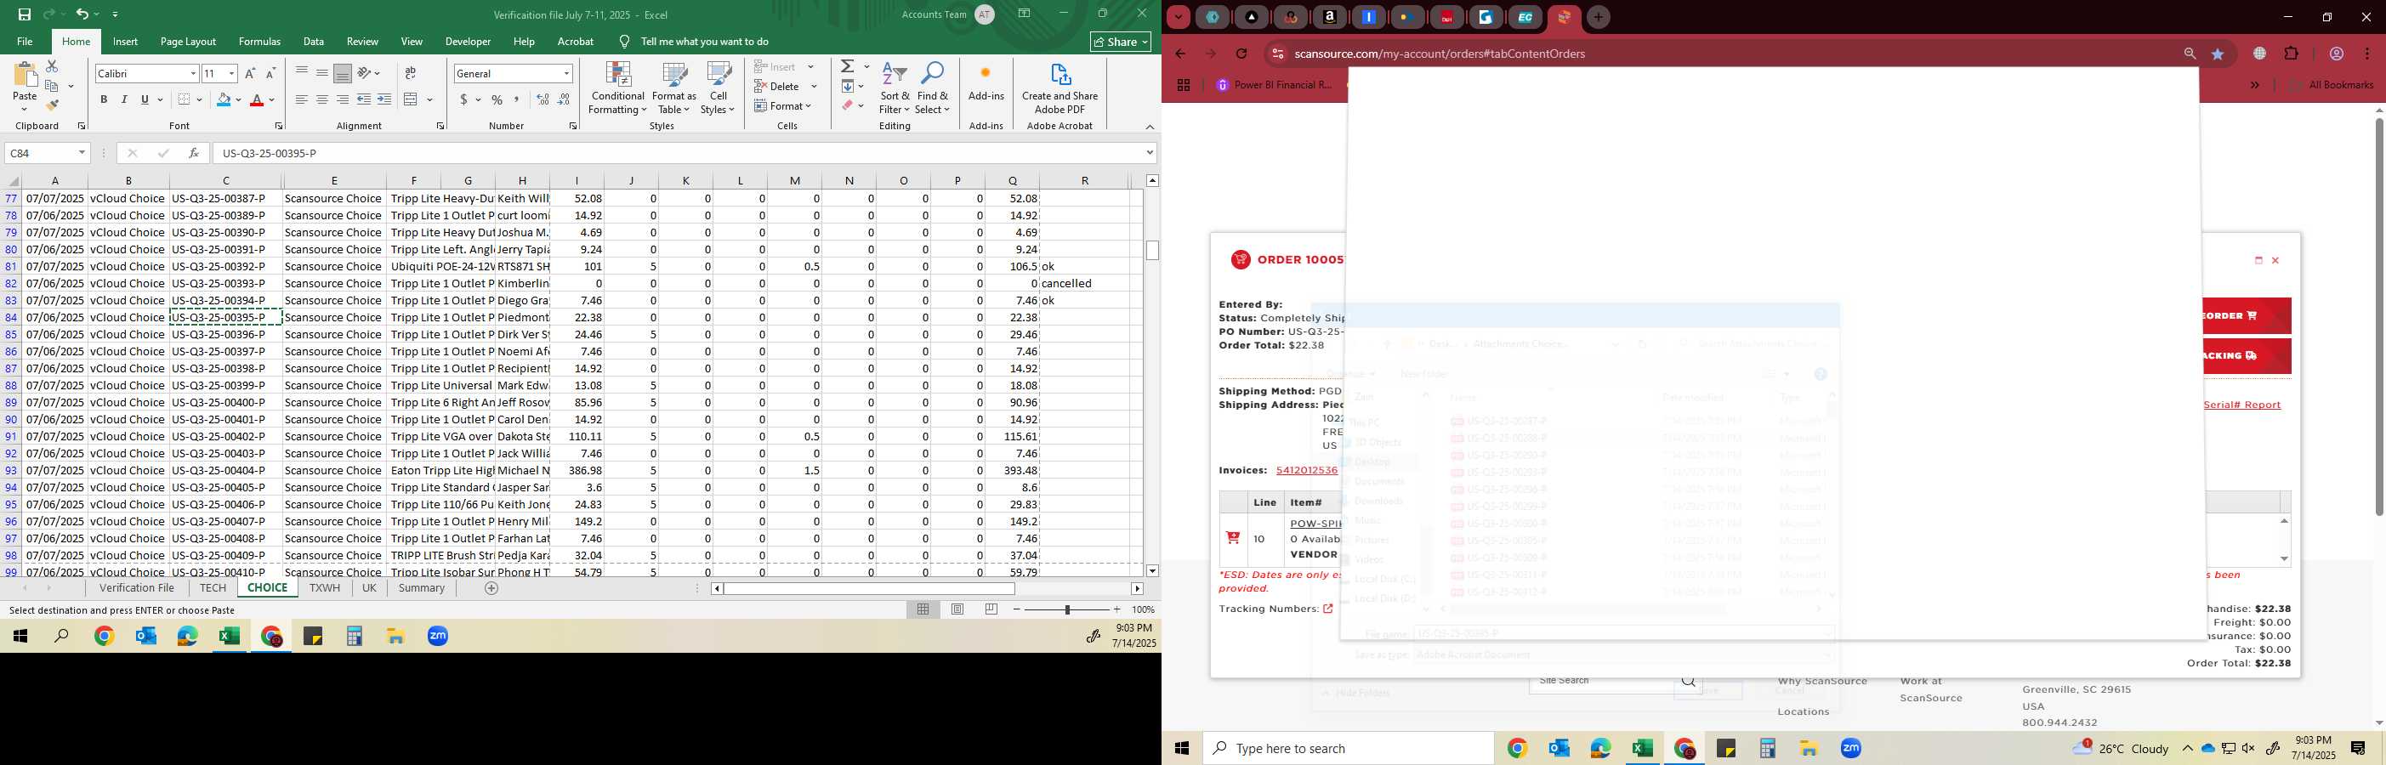Click the Tell me what you want search box
Viewport: 2386px width, 765px height.
click(x=704, y=42)
